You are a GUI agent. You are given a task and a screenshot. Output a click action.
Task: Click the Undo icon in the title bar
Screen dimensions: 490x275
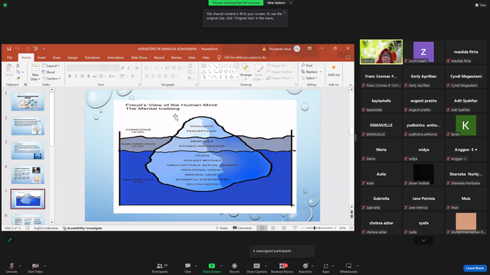pyautogui.click(x=17, y=49)
